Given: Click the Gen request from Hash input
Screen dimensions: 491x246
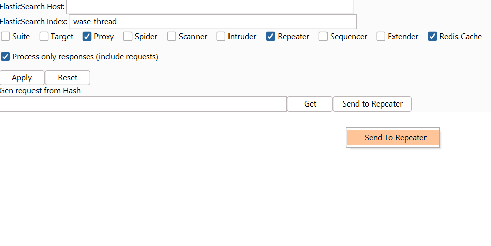Looking at the screenshot, I should point(143,104).
